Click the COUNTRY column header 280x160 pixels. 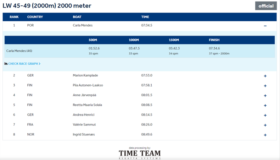click(x=35, y=17)
